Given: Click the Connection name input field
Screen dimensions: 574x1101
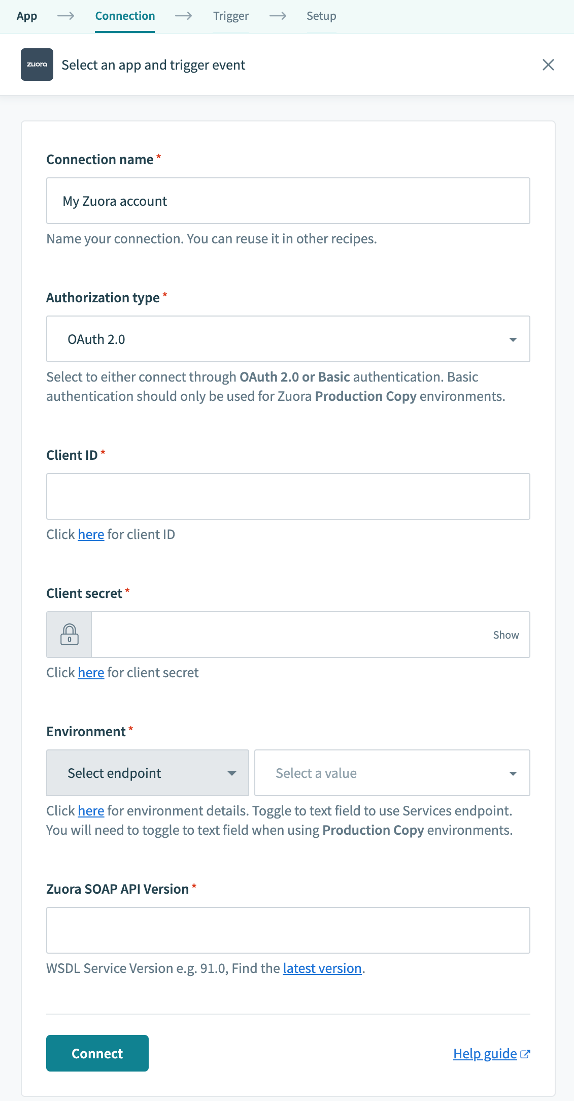Looking at the screenshot, I should tap(288, 201).
